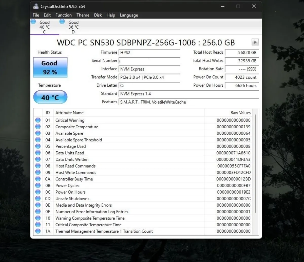Click the Good 92 % health status button

(x=50, y=67)
